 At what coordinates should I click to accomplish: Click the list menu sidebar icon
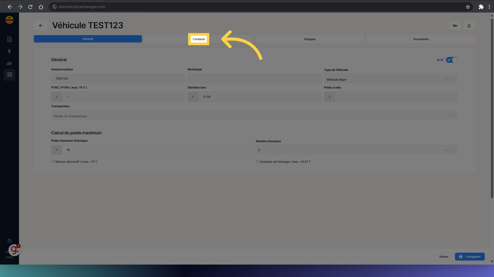click(x=10, y=75)
